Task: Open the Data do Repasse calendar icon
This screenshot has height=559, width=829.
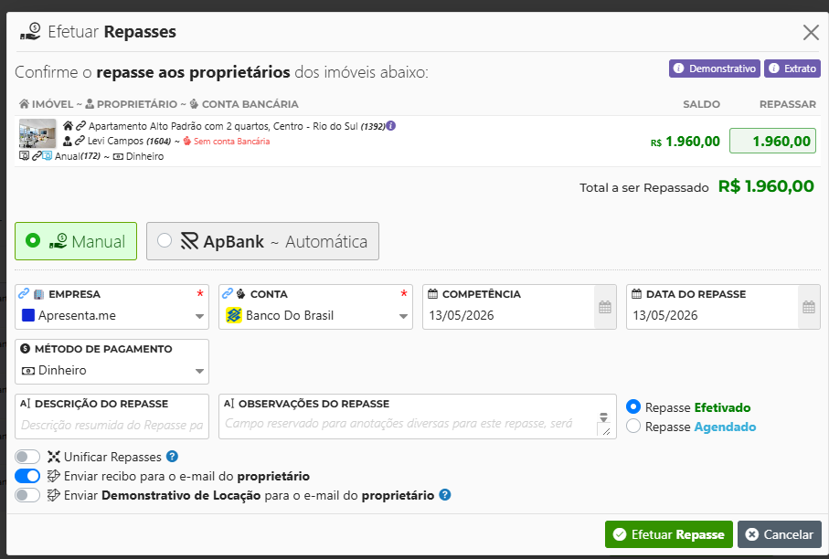Action: point(809,307)
